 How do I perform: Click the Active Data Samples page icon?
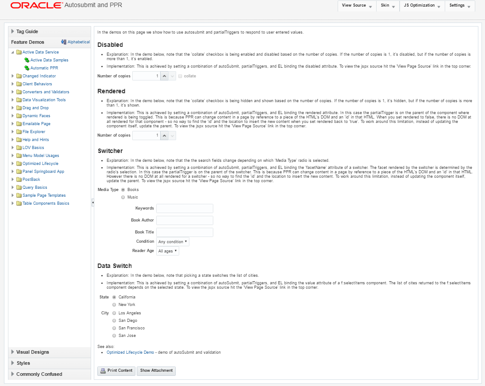(x=27, y=60)
